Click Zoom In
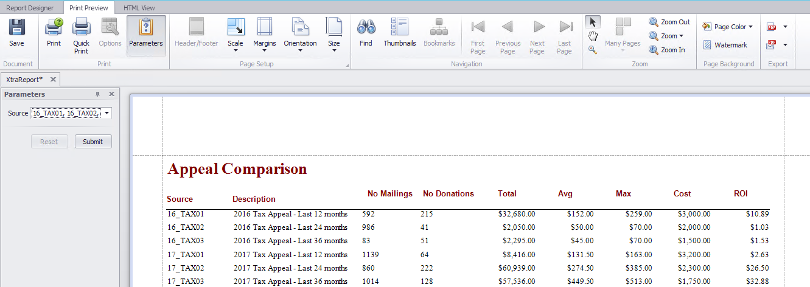Screen dimensions: 810x287 click(666, 50)
